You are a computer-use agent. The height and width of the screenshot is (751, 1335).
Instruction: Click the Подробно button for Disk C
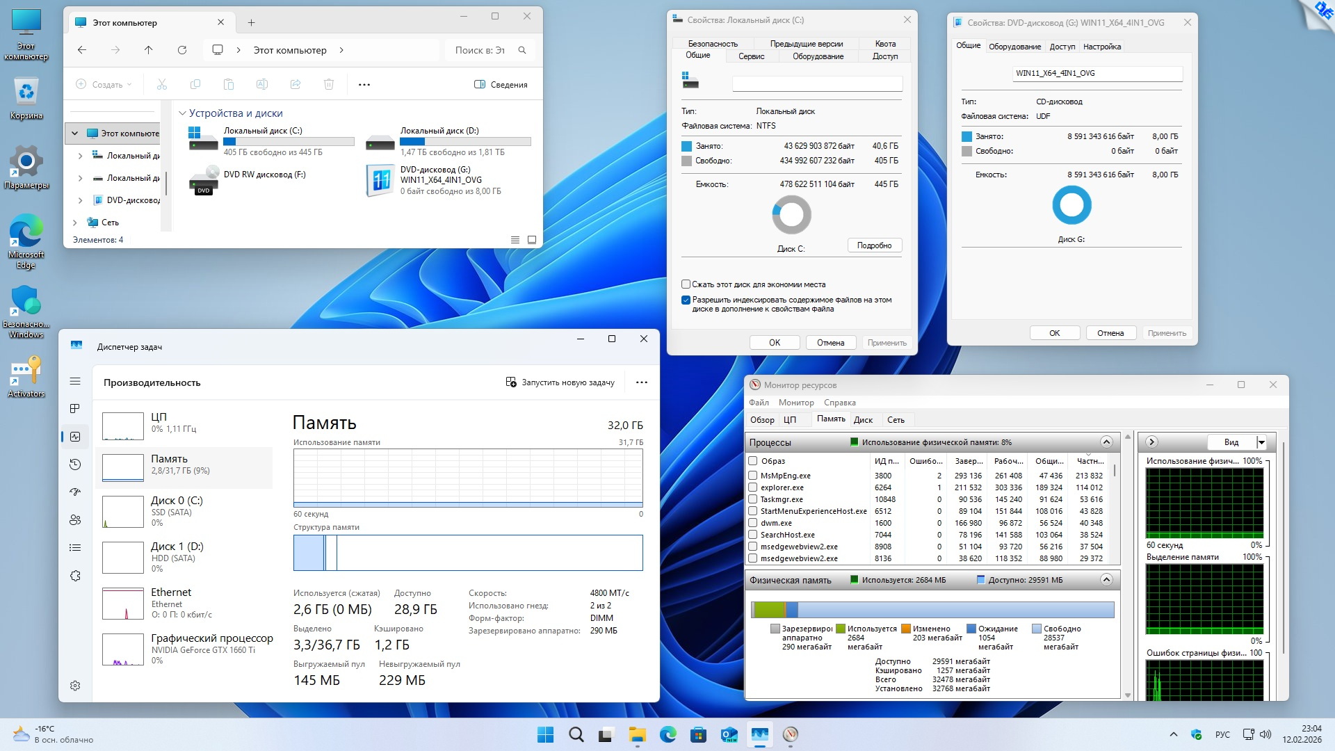pyautogui.click(x=874, y=245)
